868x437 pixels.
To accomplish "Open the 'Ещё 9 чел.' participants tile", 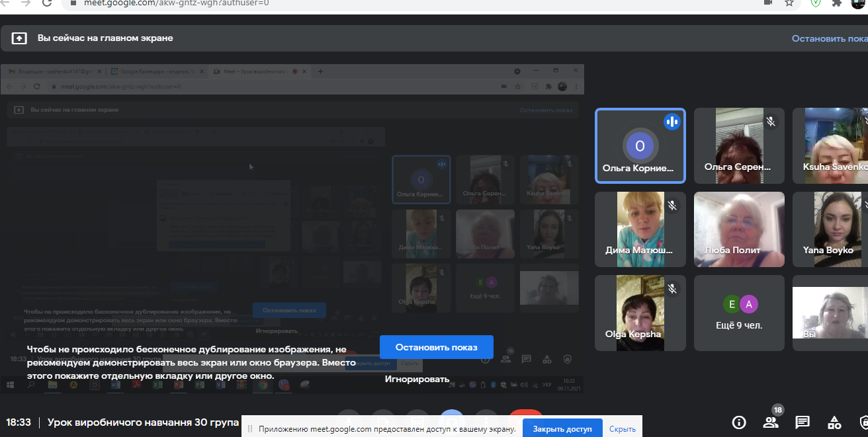I will pyautogui.click(x=739, y=313).
